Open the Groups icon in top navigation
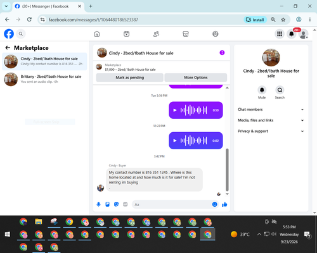Image resolution: width=317 pixels, height=253 pixels. coord(216,34)
